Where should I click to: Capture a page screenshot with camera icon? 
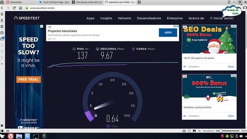(x=184, y=131)
